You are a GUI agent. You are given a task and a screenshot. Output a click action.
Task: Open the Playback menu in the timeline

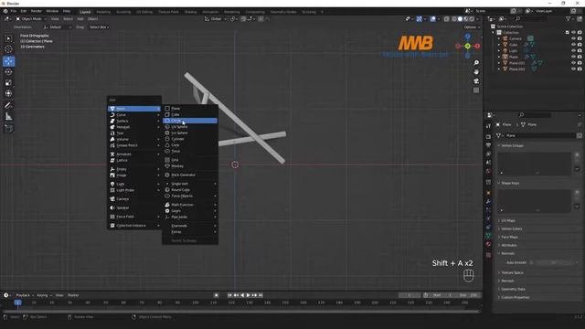coord(24,295)
